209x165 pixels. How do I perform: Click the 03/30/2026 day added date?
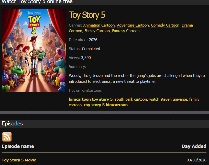pyautogui.click(x=196, y=160)
